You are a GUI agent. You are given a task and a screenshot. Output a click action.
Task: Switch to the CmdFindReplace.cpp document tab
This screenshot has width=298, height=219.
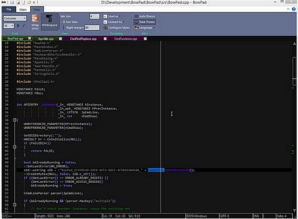(83, 39)
